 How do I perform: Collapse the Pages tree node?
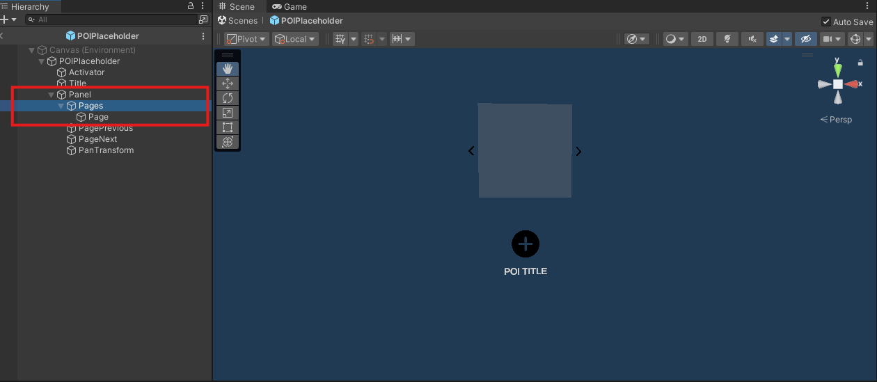pyautogui.click(x=61, y=106)
